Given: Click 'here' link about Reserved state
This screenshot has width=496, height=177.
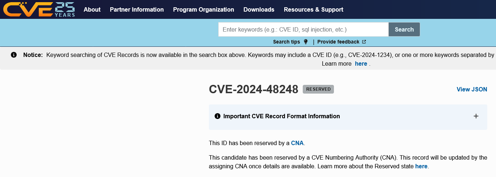Looking at the screenshot, I should click(421, 166).
